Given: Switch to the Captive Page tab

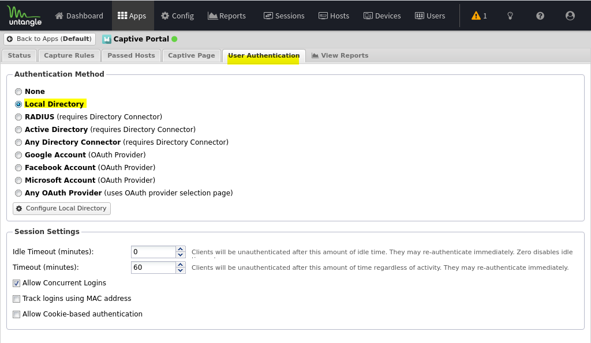Looking at the screenshot, I should 192,55.
